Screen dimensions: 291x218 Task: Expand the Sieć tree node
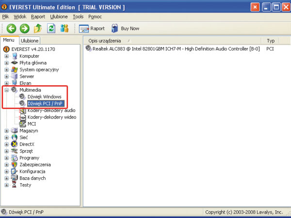point(6,138)
